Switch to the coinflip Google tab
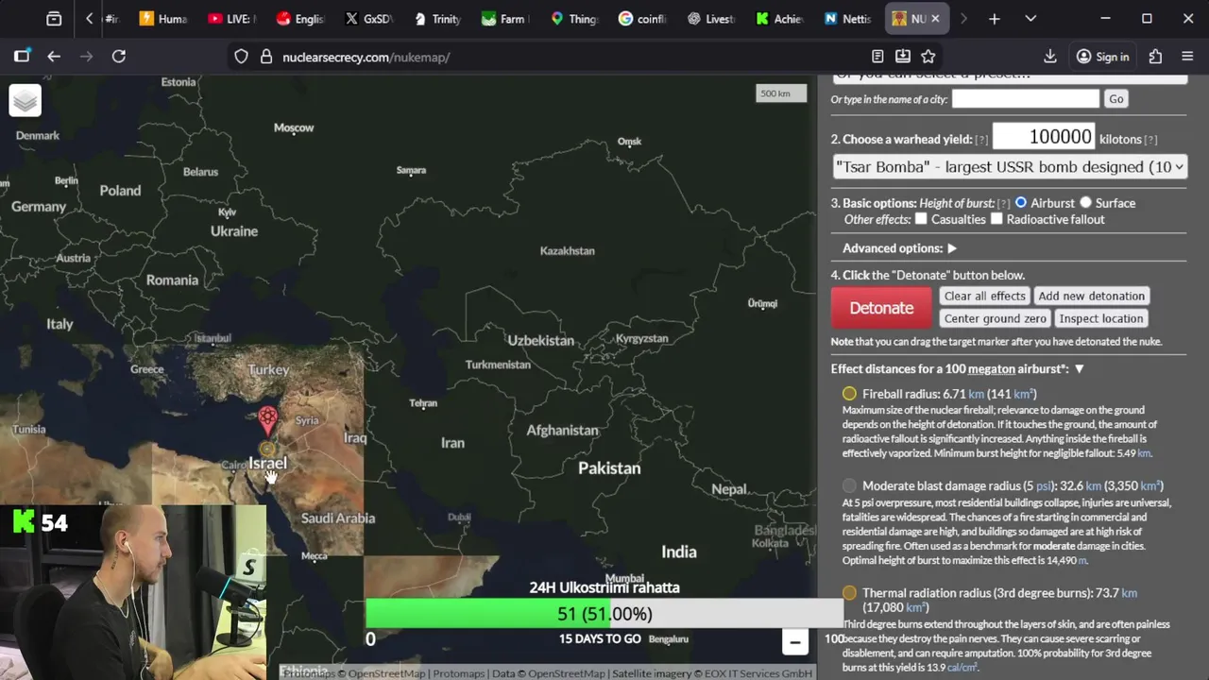 (x=642, y=19)
